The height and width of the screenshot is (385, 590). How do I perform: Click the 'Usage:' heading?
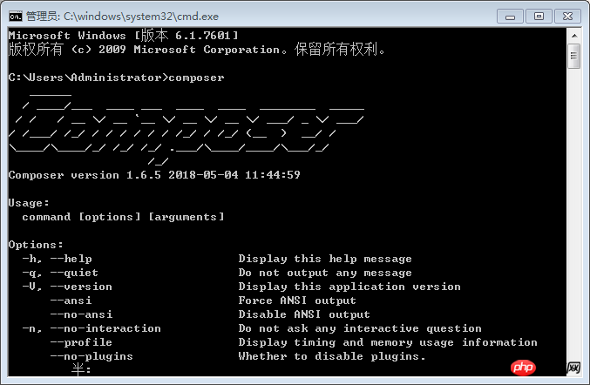pyautogui.click(x=29, y=203)
